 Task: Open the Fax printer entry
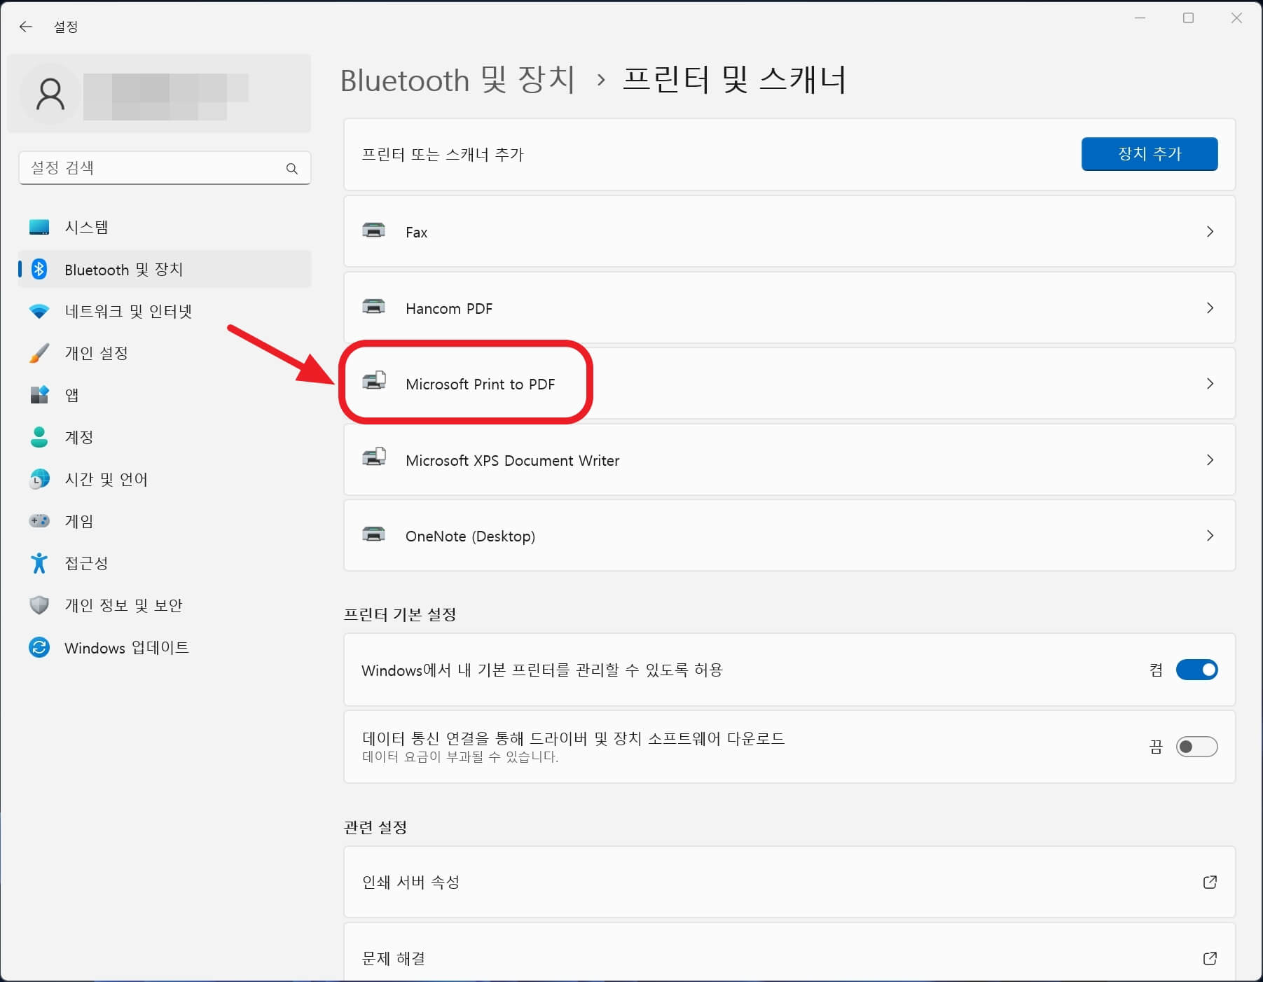(789, 232)
